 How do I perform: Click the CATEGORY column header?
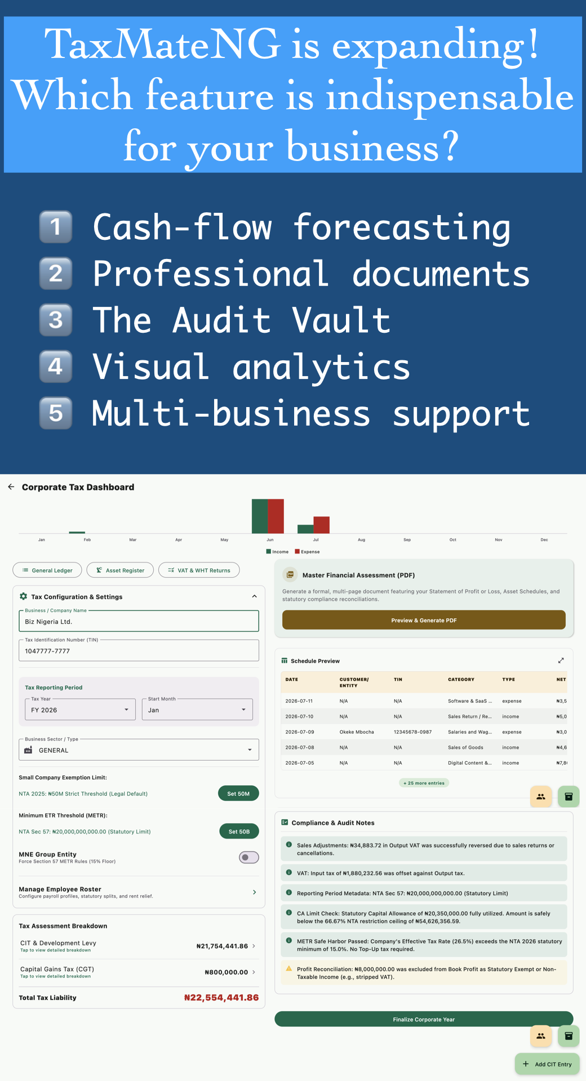(x=461, y=679)
